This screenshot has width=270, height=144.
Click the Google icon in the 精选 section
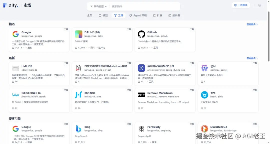click(x=16, y=34)
